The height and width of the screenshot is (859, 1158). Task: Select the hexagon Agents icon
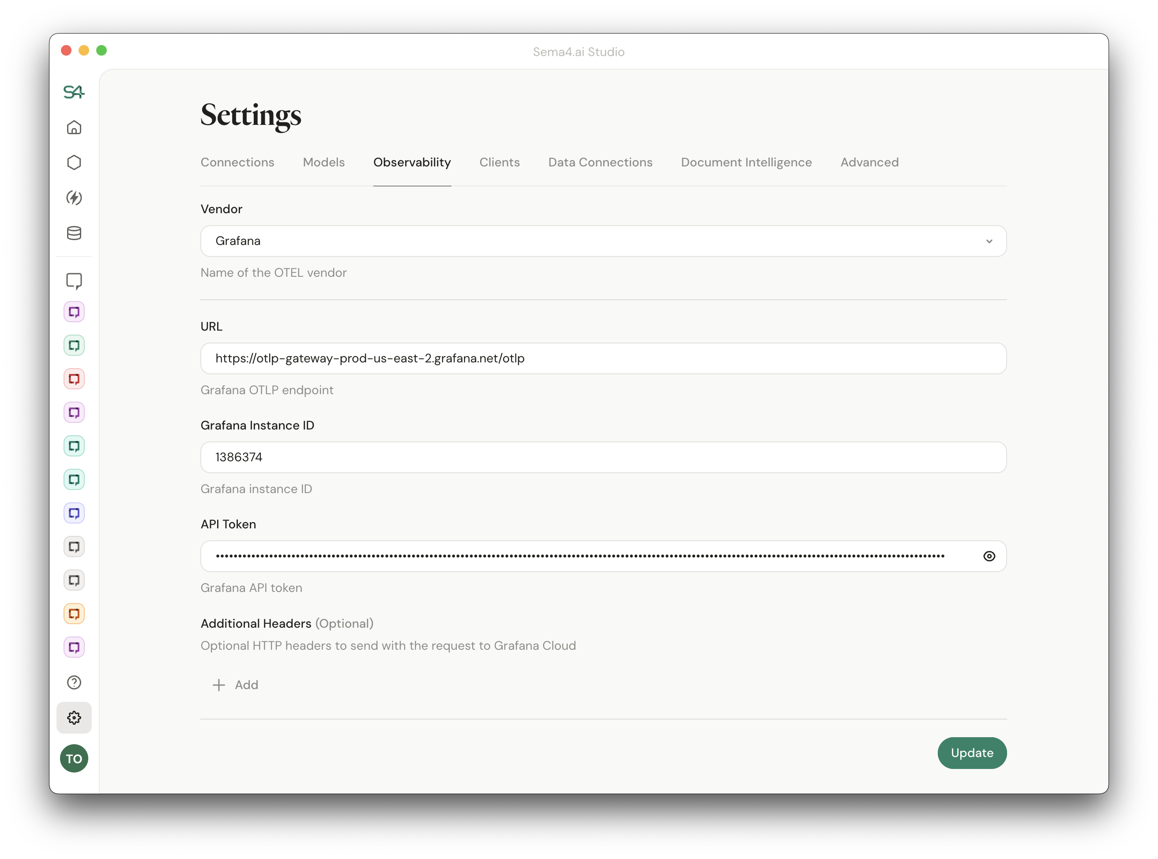[74, 162]
